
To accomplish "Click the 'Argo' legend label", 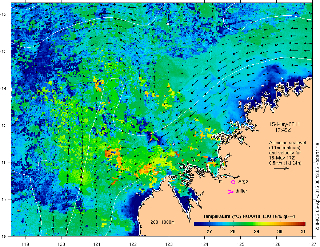I will [243, 181].
